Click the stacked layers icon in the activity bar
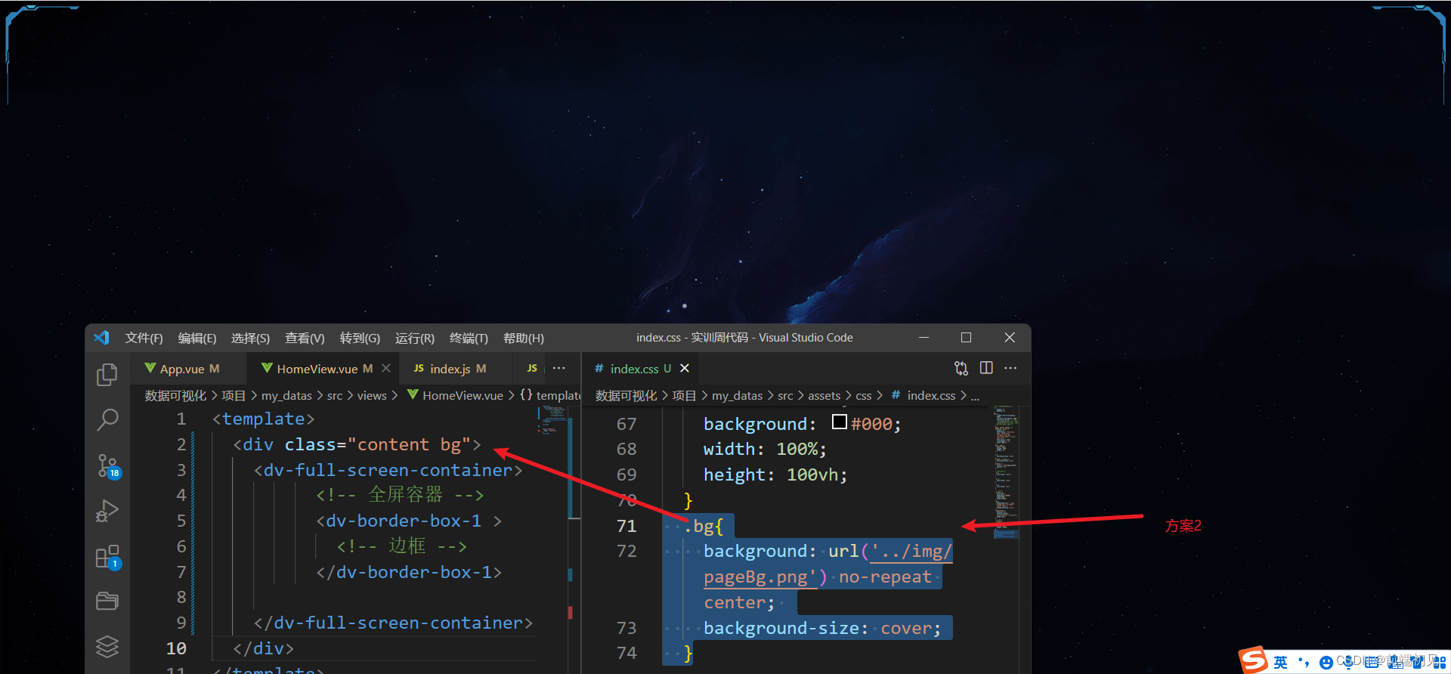Viewport: 1451px width, 674px height. (107, 646)
